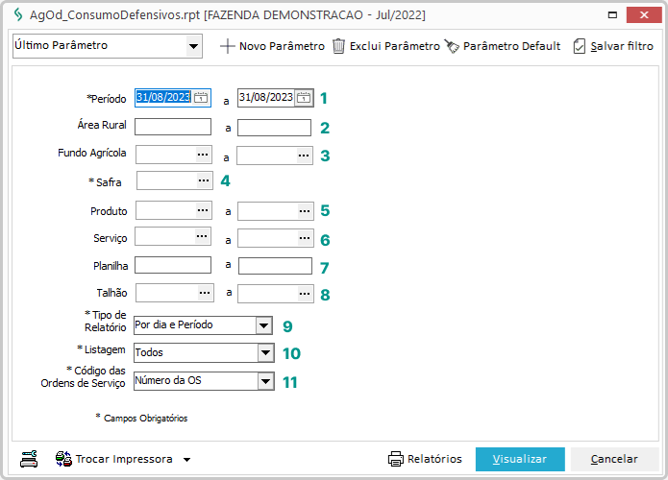This screenshot has width=668, height=480.
Task: Click the trash icon of Exclui Parâmetro
Action: (338, 46)
